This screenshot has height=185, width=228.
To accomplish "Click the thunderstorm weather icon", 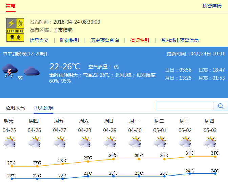I will point(8,71).
